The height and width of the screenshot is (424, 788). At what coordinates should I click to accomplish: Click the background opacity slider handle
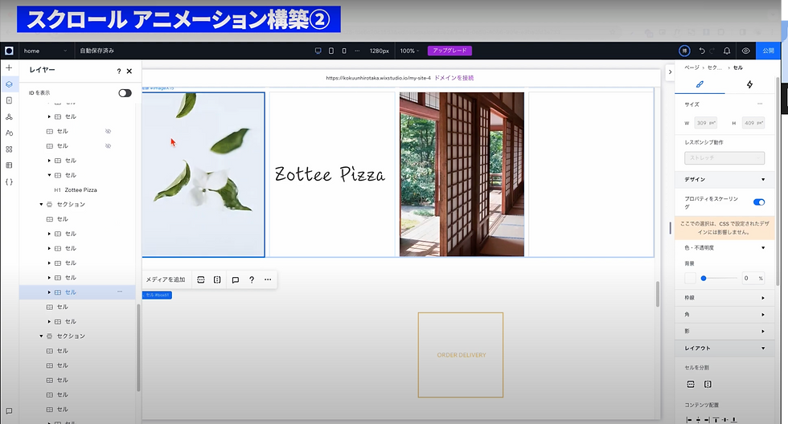coord(704,278)
